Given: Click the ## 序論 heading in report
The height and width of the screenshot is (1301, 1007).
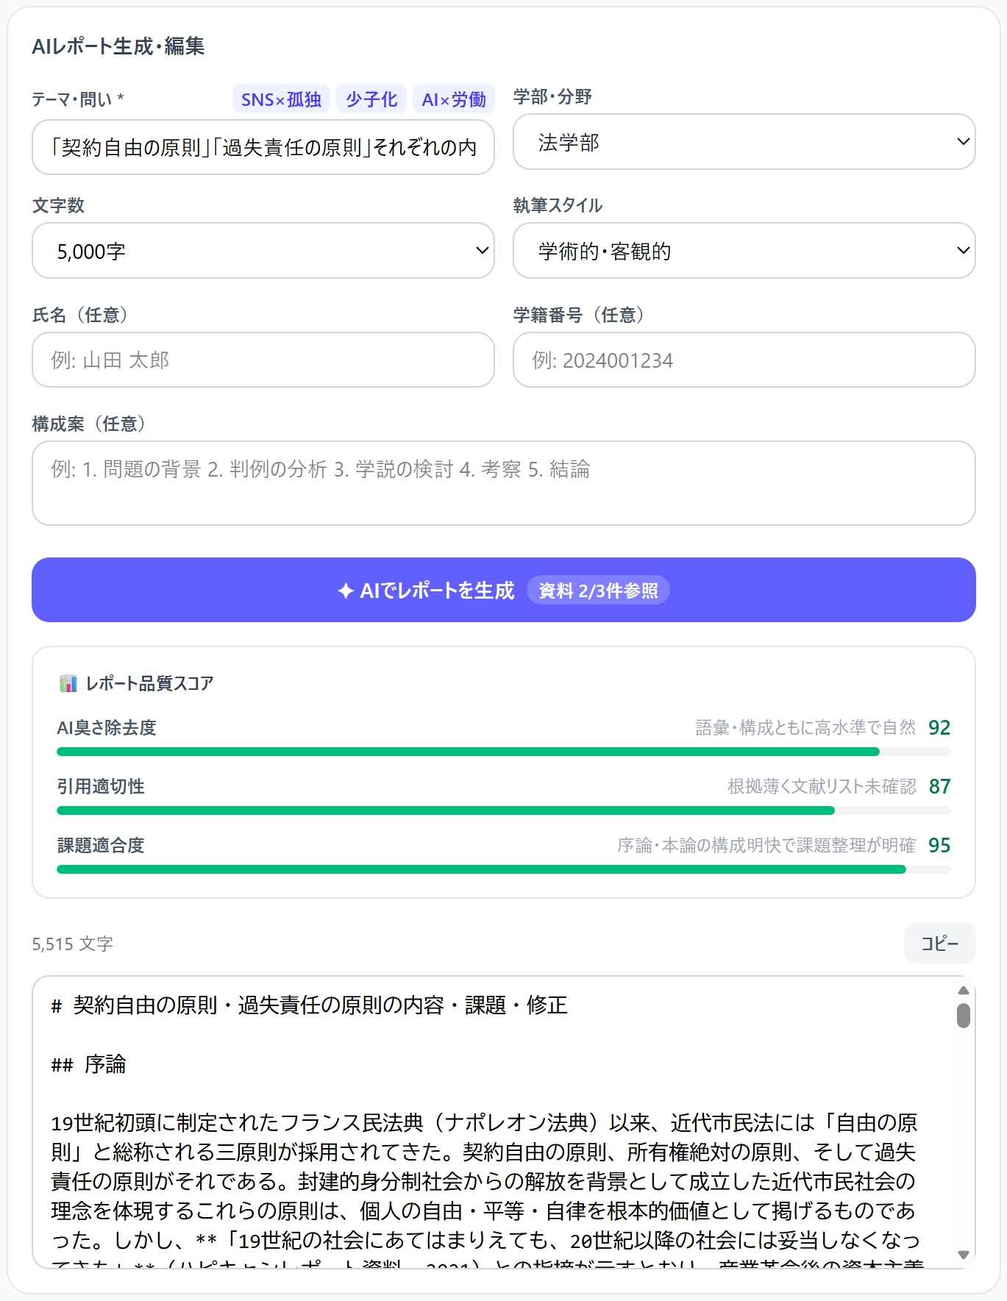Looking at the screenshot, I should (x=88, y=1064).
